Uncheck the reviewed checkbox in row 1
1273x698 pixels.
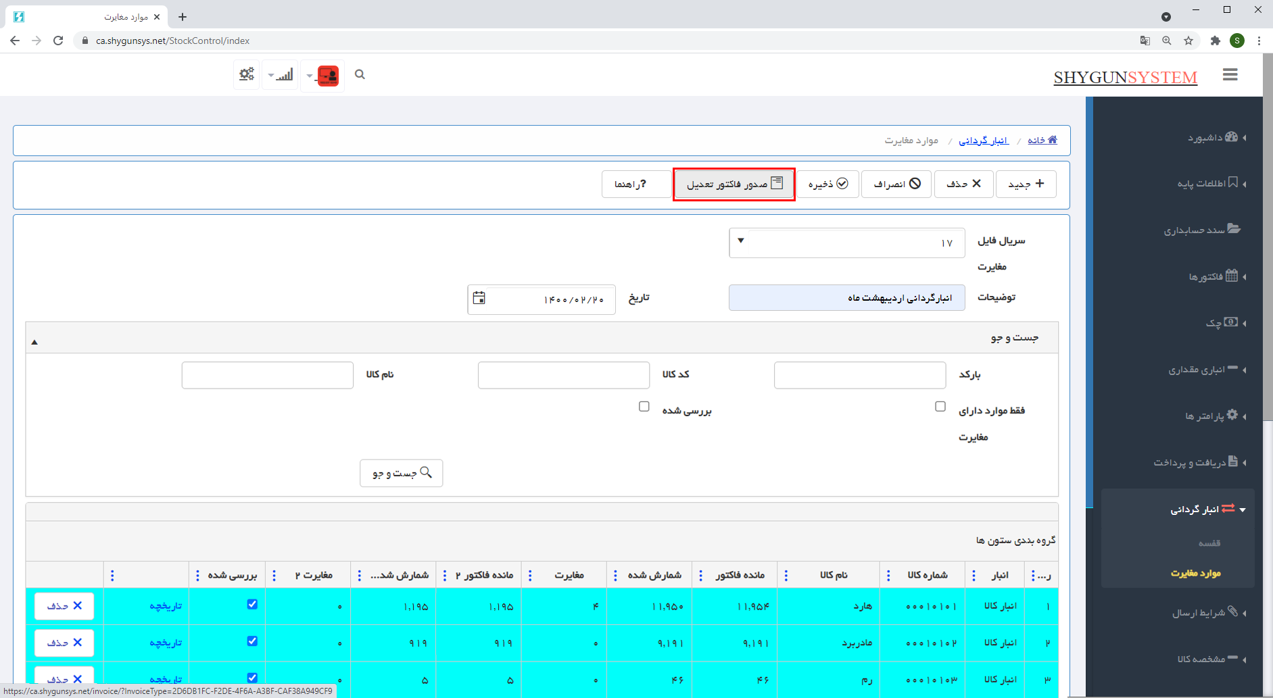pos(252,605)
